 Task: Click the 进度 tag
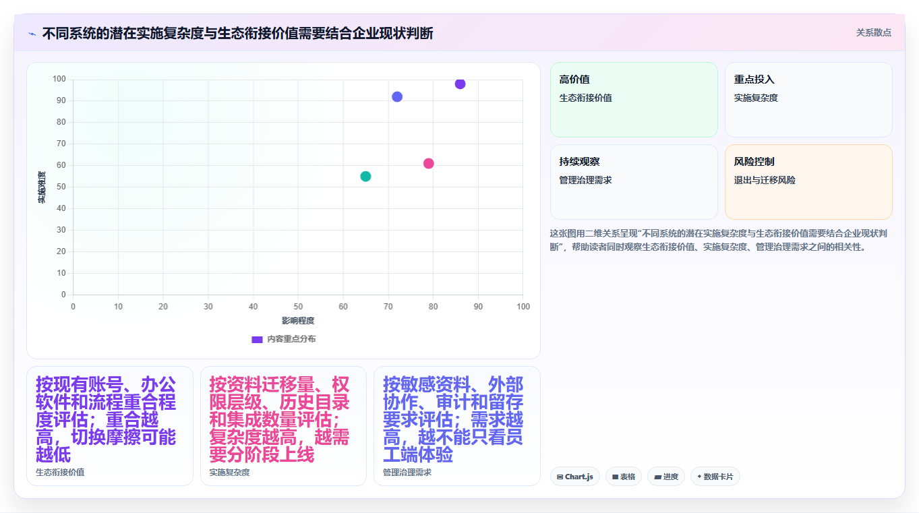[666, 477]
